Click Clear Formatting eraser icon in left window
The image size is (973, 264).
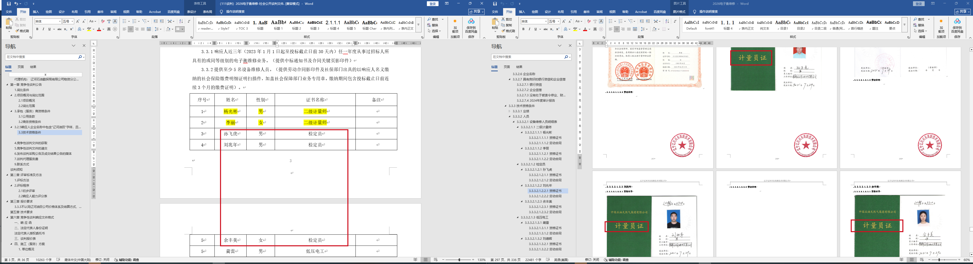(103, 21)
